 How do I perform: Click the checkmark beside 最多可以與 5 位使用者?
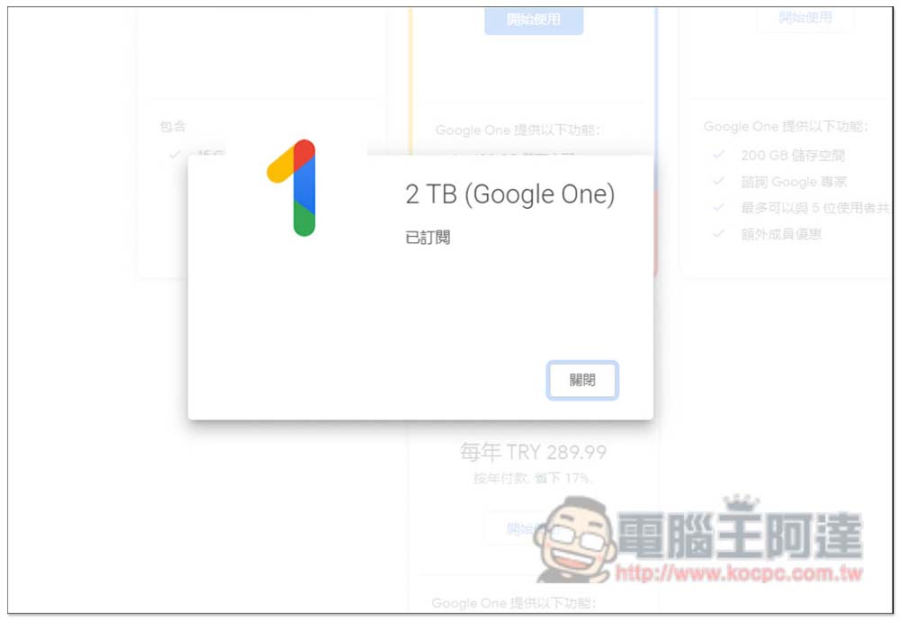point(718,207)
